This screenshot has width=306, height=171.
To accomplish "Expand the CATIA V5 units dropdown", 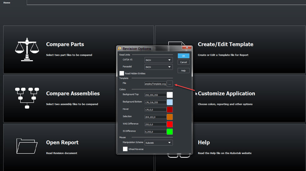I will pos(159,60).
